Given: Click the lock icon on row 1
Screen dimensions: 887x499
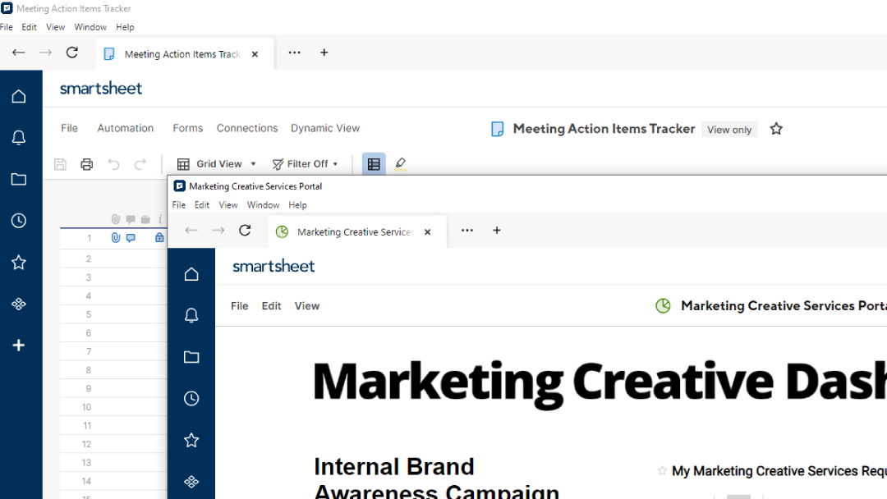Looking at the screenshot, I should point(159,238).
